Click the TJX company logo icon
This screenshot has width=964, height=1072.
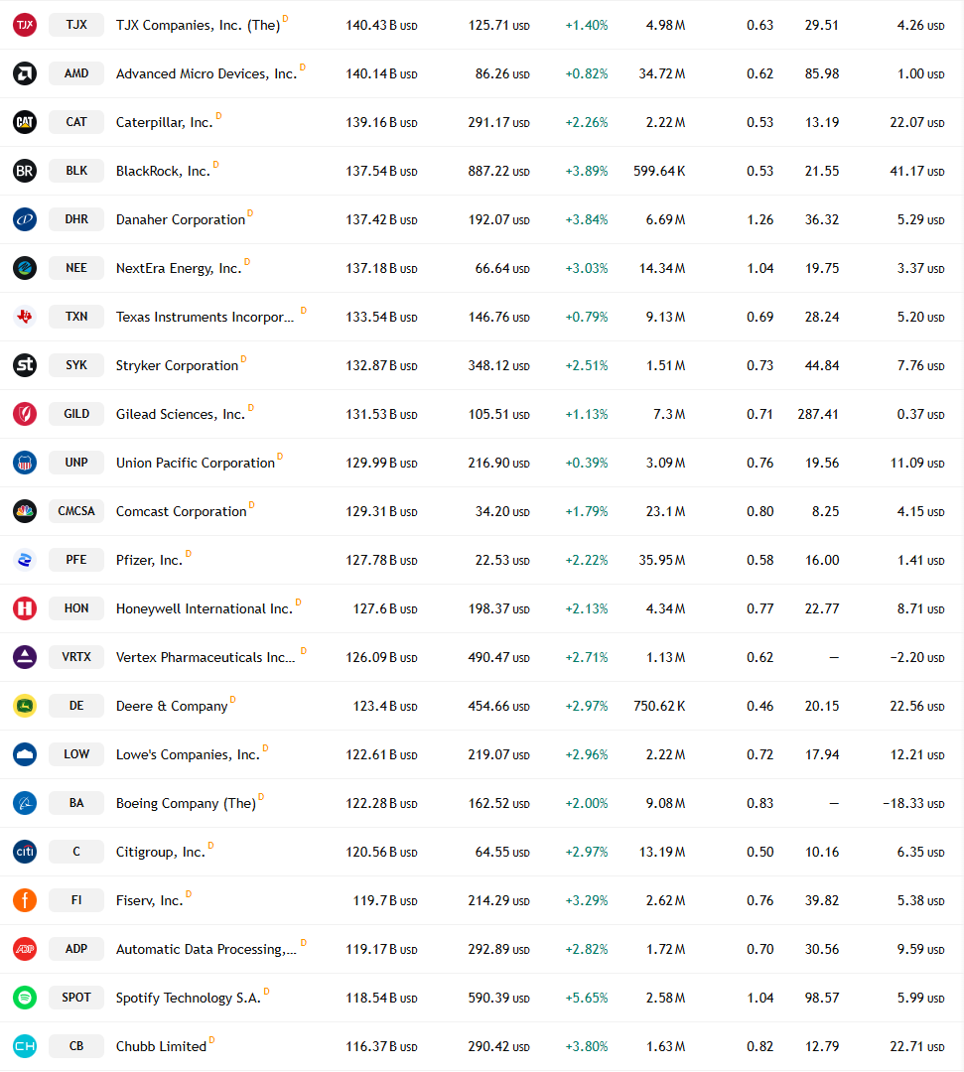(x=25, y=25)
